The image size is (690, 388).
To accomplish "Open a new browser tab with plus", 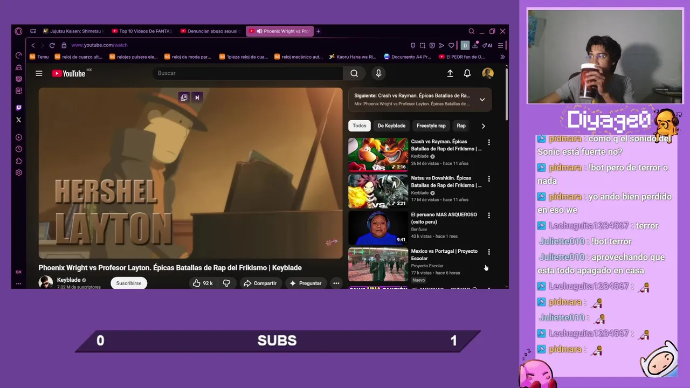I will point(318,31).
